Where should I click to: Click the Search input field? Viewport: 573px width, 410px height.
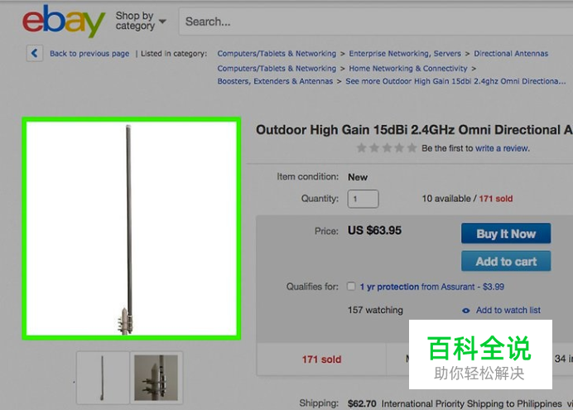pyautogui.click(x=376, y=22)
